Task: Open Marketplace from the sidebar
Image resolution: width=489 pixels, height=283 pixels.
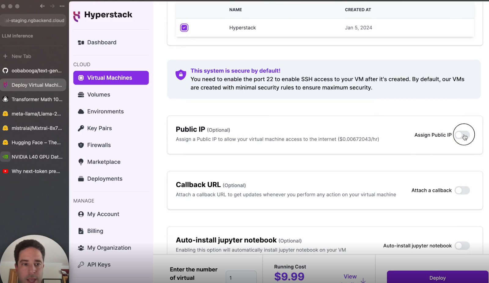Action: click(111, 162)
